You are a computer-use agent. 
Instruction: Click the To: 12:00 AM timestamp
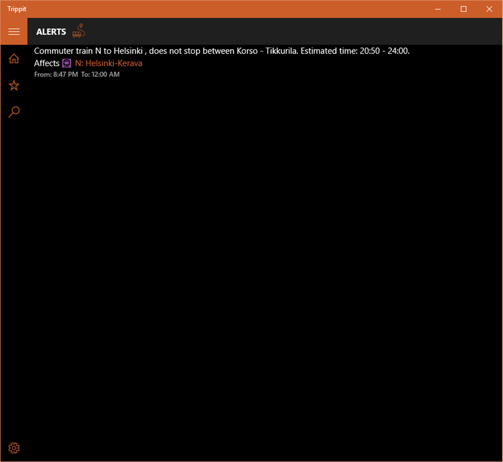pyautogui.click(x=102, y=75)
